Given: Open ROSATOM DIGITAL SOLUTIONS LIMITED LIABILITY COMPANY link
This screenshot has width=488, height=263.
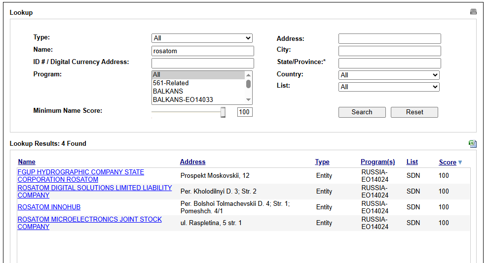Looking at the screenshot, I should click(x=95, y=192).
